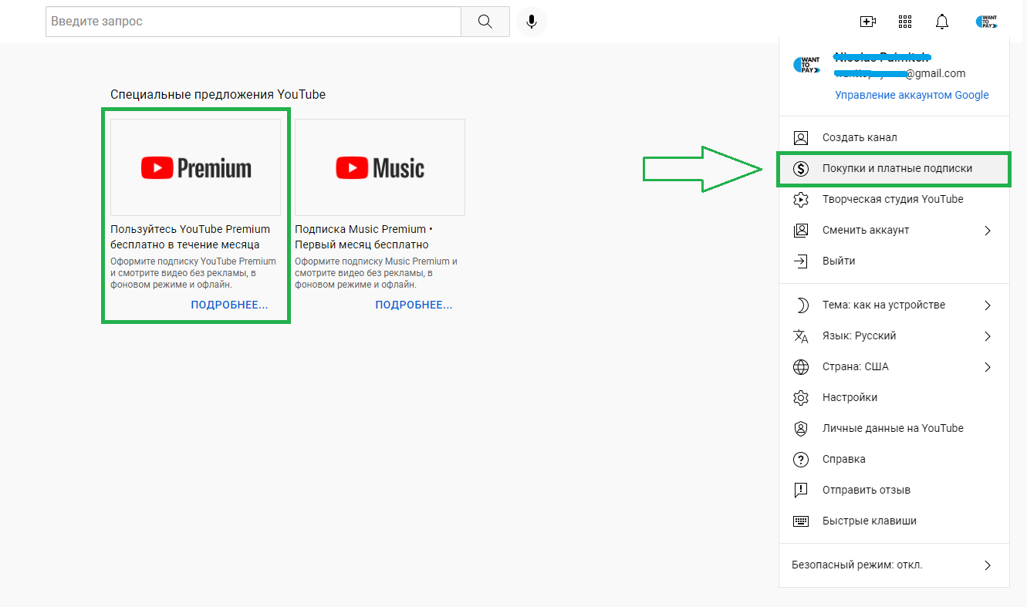The width and height of the screenshot is (1027, 607).
Task: Click the shield icon for your data
Action: (801, 428)
